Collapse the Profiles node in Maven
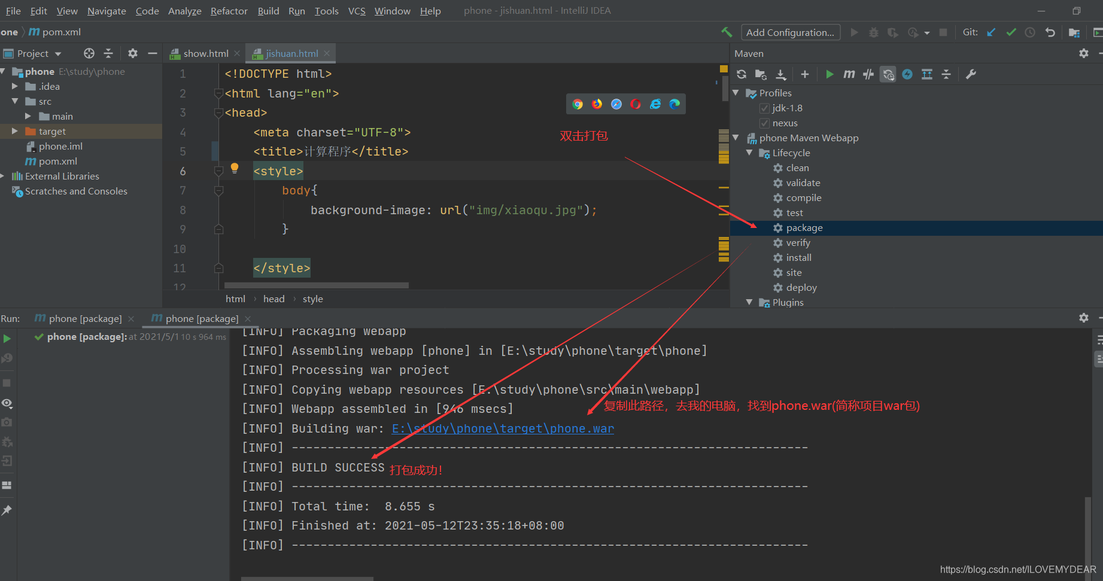1103x581 pixels. 736,93
